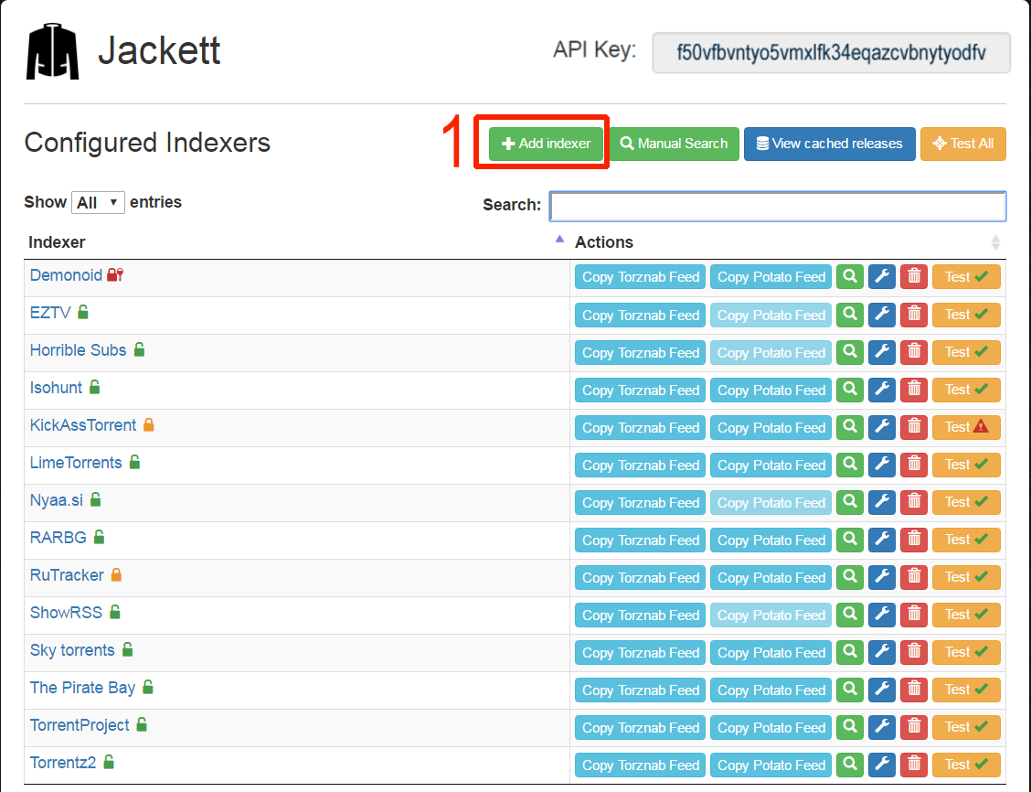
Task: Click the Add indexer button
Action: pyautogui.click(x=546, y=144)
